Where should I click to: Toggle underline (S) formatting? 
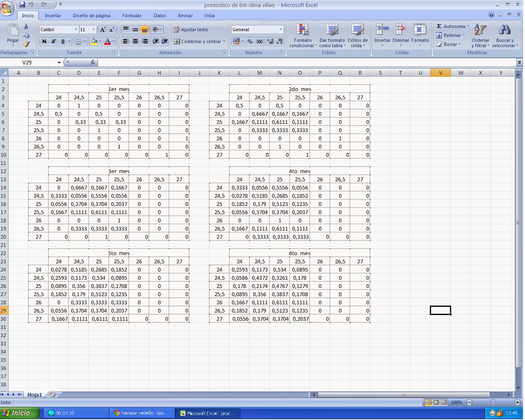[x=63, y=41]
